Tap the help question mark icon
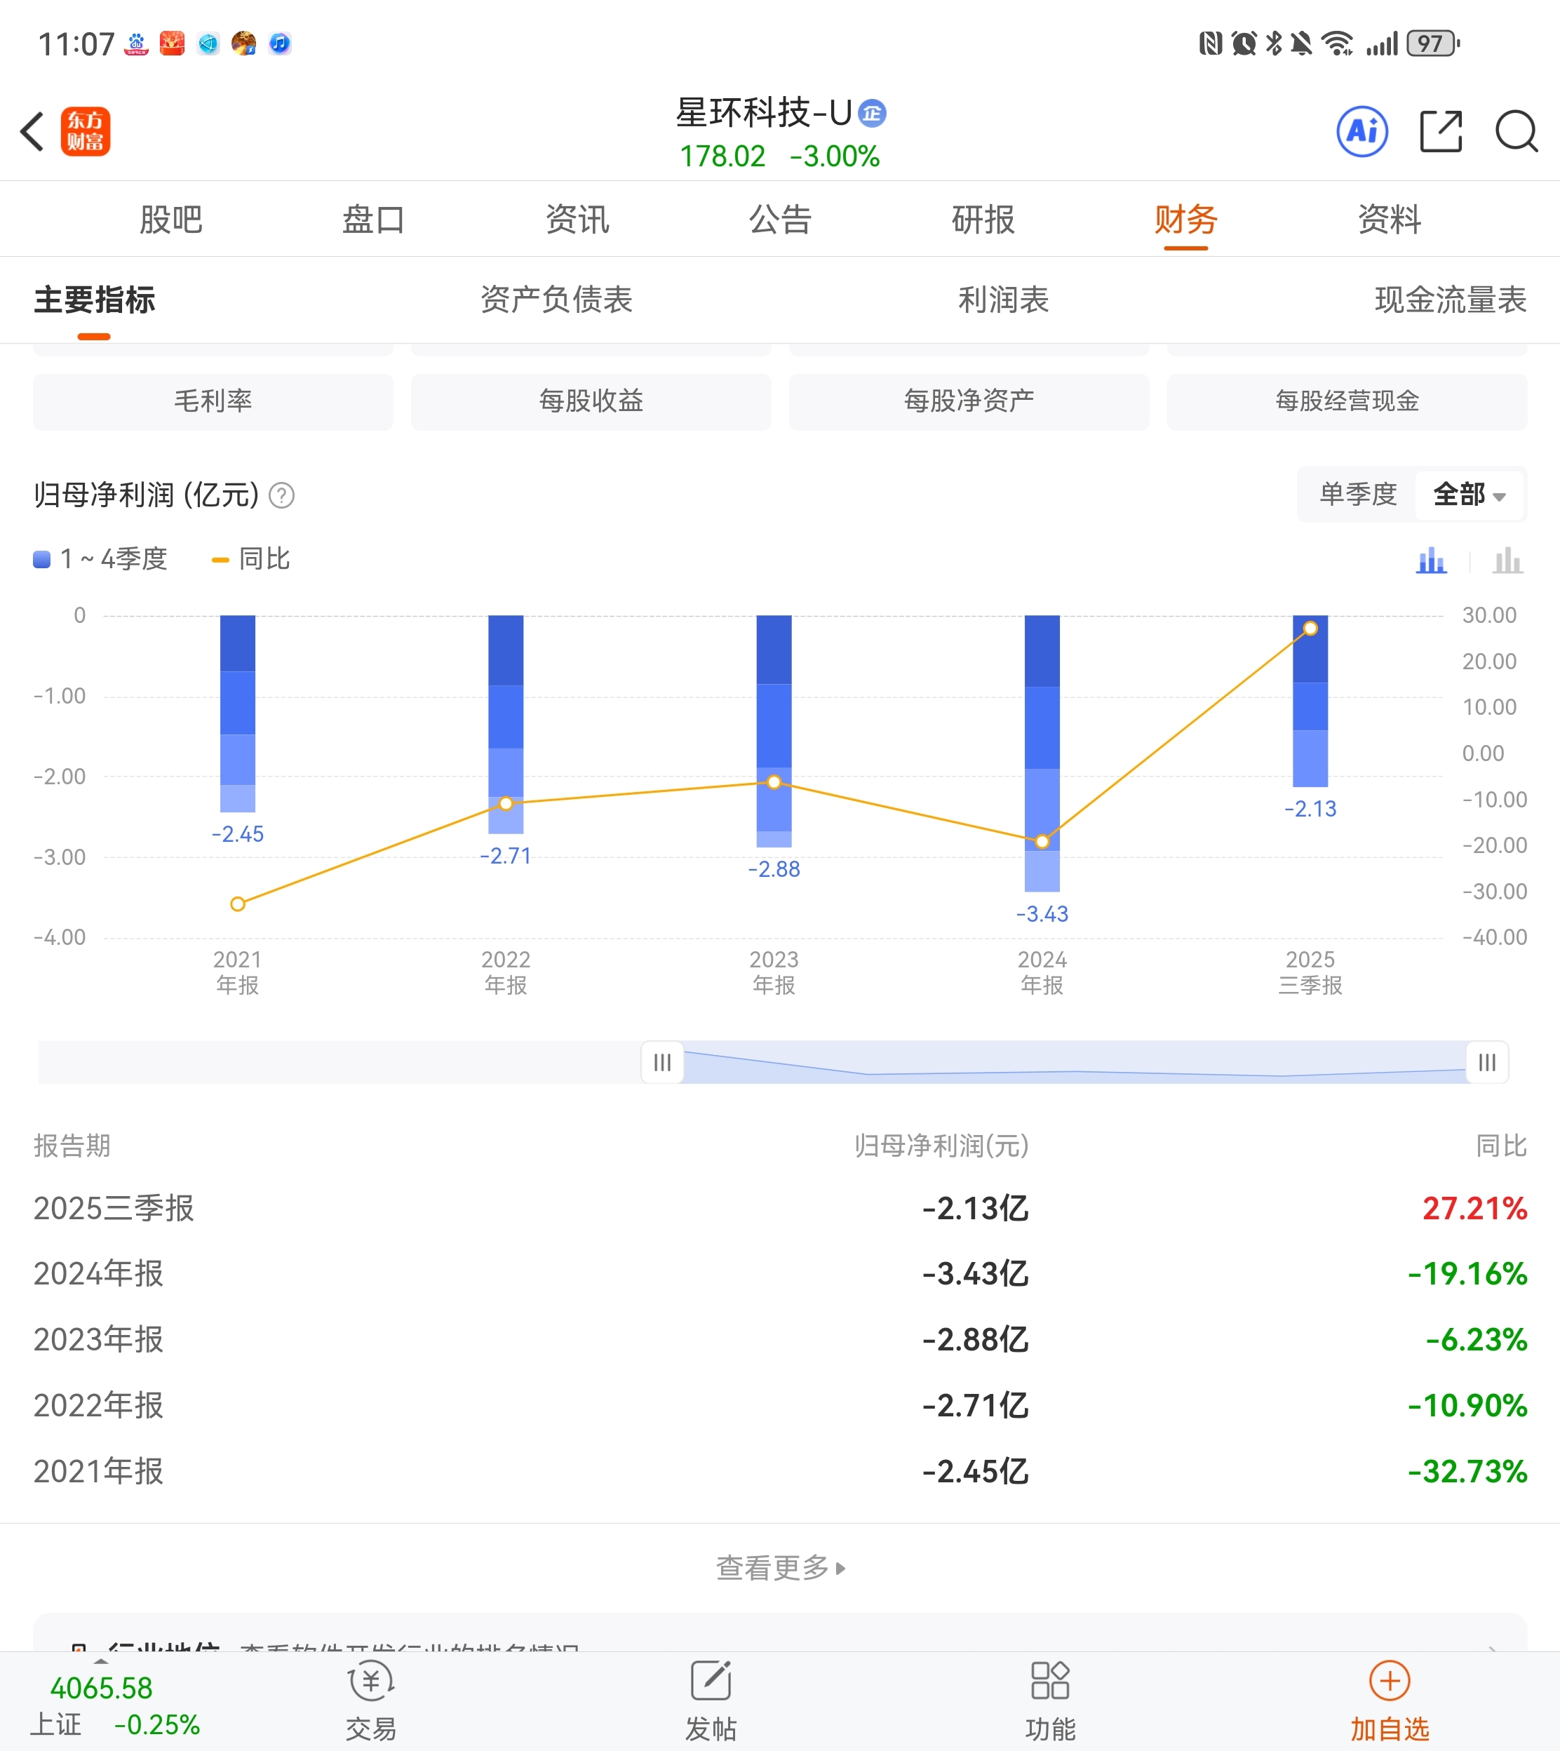Image resolution: width=1560 pixels, height=1751 pixels. pyautogui.click(x=282, y=495)
